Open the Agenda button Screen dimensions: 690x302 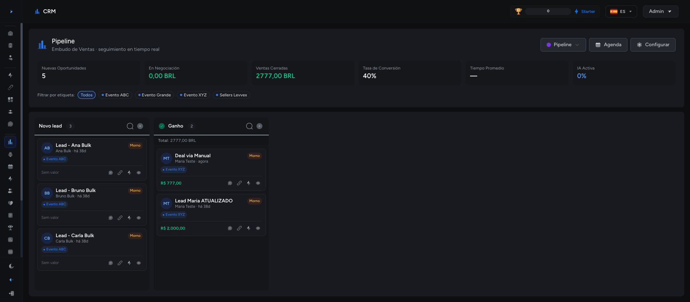coord(608,45)
